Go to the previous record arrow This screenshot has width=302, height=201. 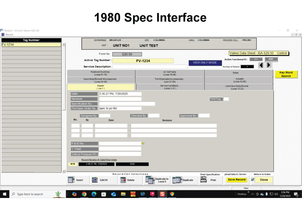[261, 65]
